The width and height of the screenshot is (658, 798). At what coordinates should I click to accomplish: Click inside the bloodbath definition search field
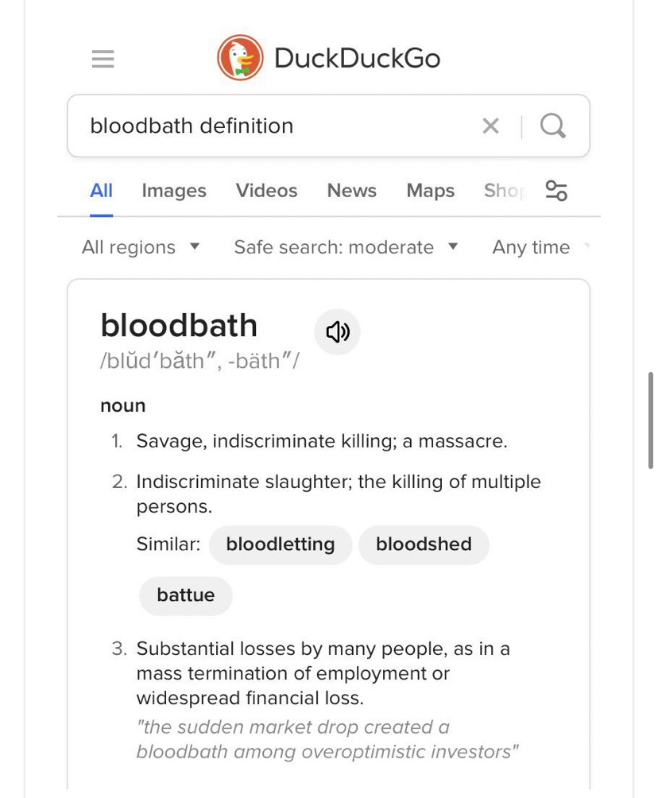[x=275, y=126]
